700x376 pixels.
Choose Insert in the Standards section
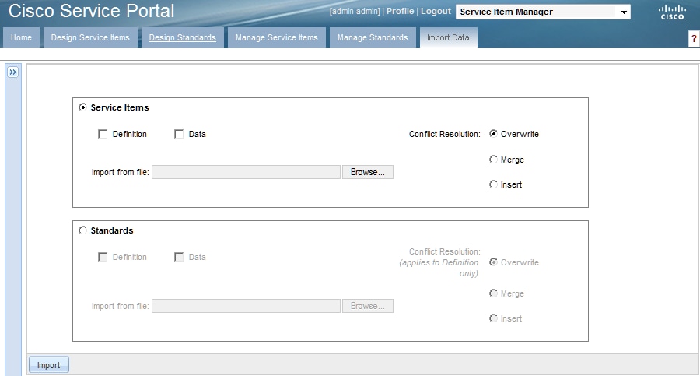[x=493, y=318]
